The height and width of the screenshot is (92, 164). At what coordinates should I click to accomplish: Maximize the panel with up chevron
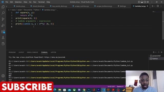159,52
